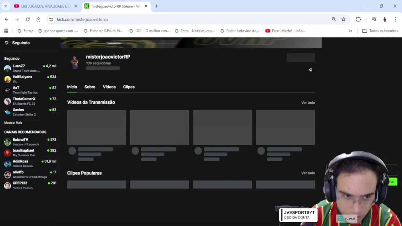Click the Assassin's Creed Mirage category text
The image size is (402, 226).
click(x=30, y=177)
